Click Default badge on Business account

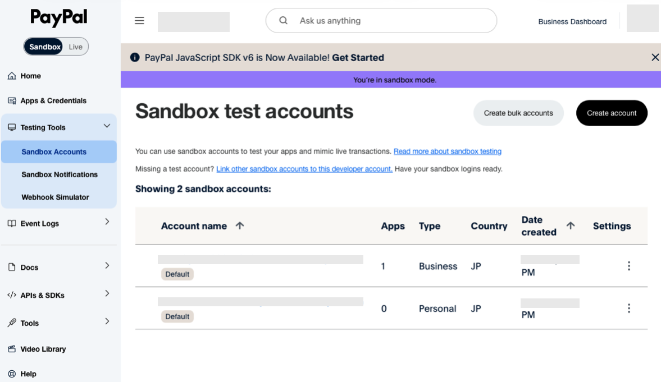click(x=177, y=274)
